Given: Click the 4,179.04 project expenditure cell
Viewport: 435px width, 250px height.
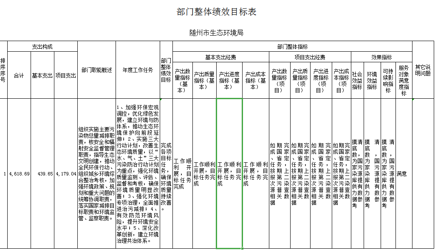Looking at the screenshot, I should pyautogui.click(x=66, y=174).
